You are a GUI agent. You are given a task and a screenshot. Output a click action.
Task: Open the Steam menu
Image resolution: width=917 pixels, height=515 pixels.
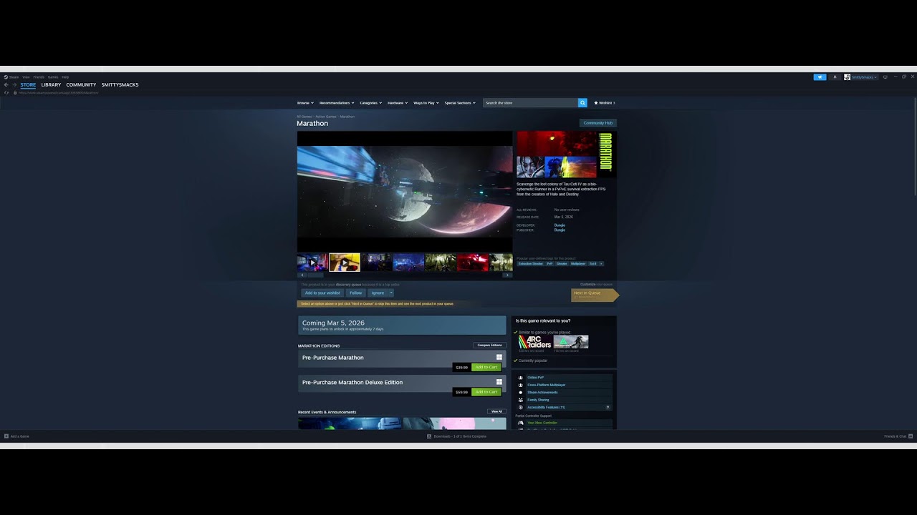14,77
